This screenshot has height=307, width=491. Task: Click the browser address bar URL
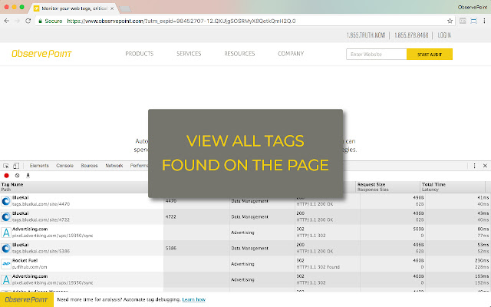[x=181, y=21]
